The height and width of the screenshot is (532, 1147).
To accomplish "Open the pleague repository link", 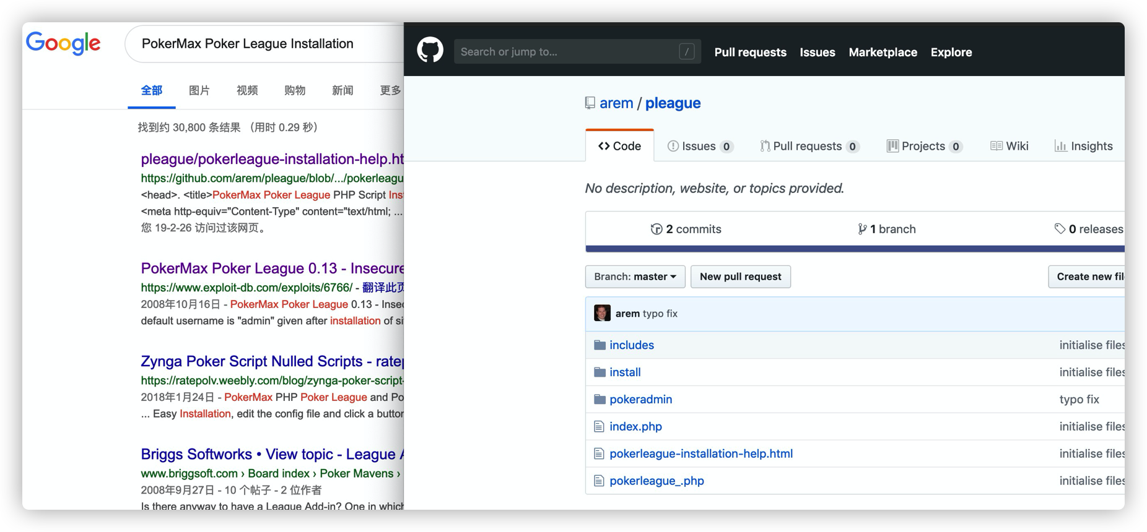I will (x=673, y=103).
